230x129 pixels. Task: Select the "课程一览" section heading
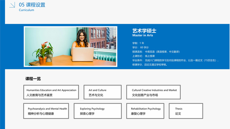(x=33, y=79)
